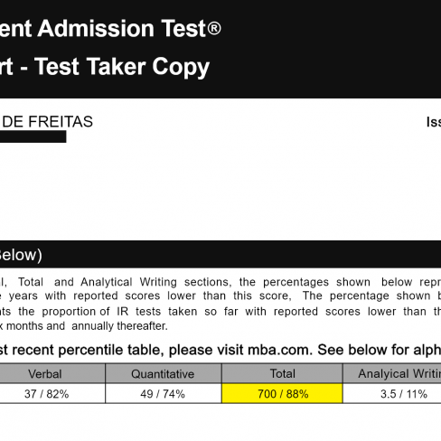Select the Verbal column header
This screenshot has width=441, height=441.
click(x=45, y=374)
